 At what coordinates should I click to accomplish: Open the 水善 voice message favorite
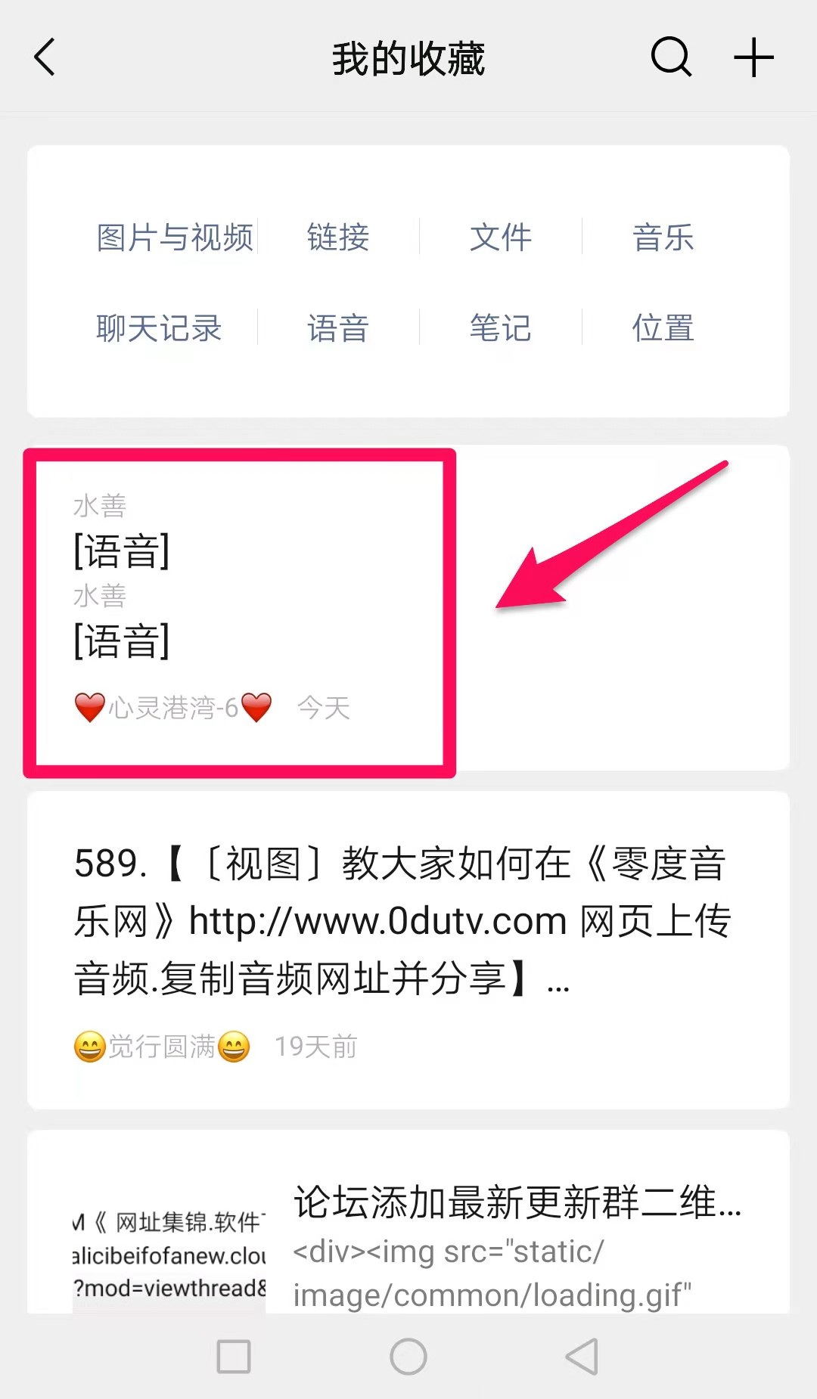pos(408,608)
